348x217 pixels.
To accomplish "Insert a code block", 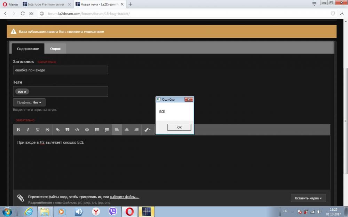I will [77, 130].
